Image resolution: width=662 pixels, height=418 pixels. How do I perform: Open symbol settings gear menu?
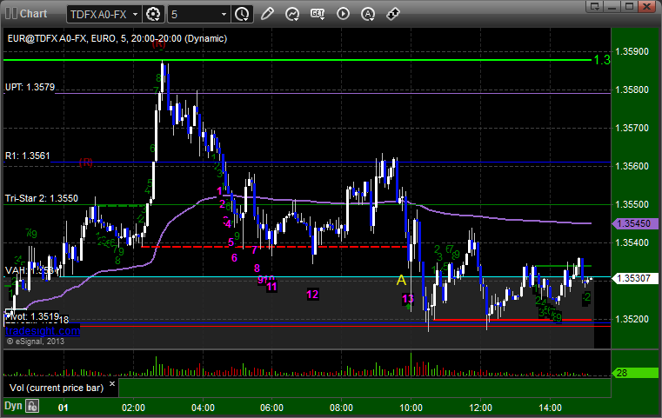point(153,15)
